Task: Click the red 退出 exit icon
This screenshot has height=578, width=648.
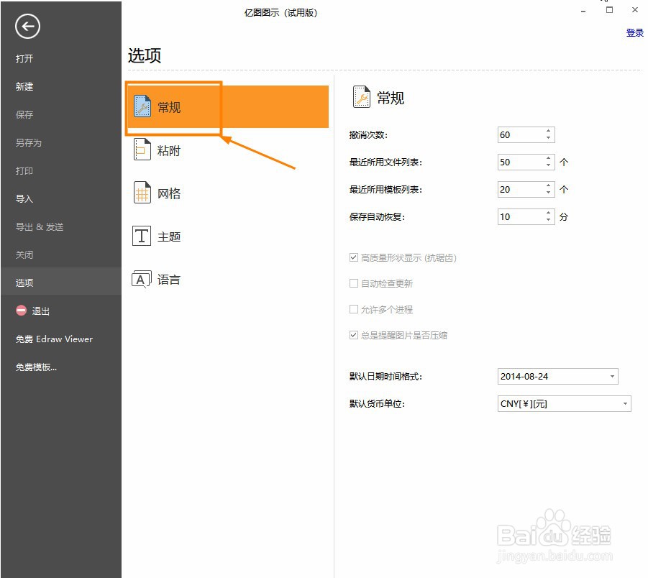Action: coord(21,311)
